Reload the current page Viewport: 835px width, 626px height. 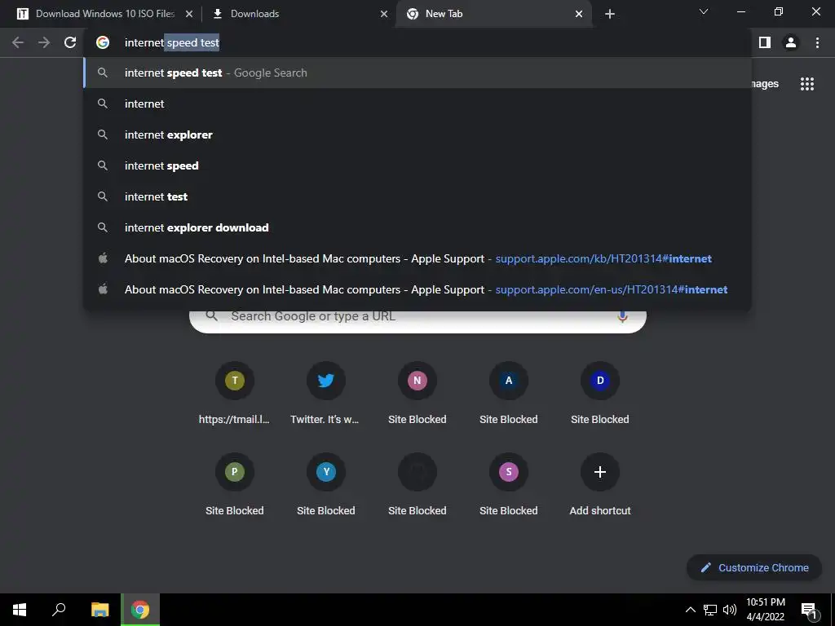pyautogui.click(x=70, y=42)
